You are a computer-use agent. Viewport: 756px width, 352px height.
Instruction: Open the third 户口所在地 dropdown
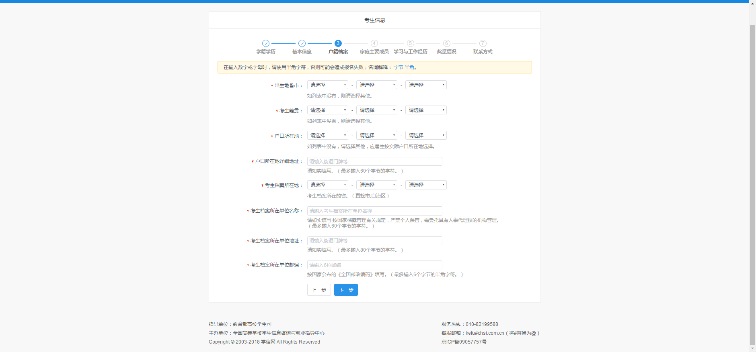point(426,135)
